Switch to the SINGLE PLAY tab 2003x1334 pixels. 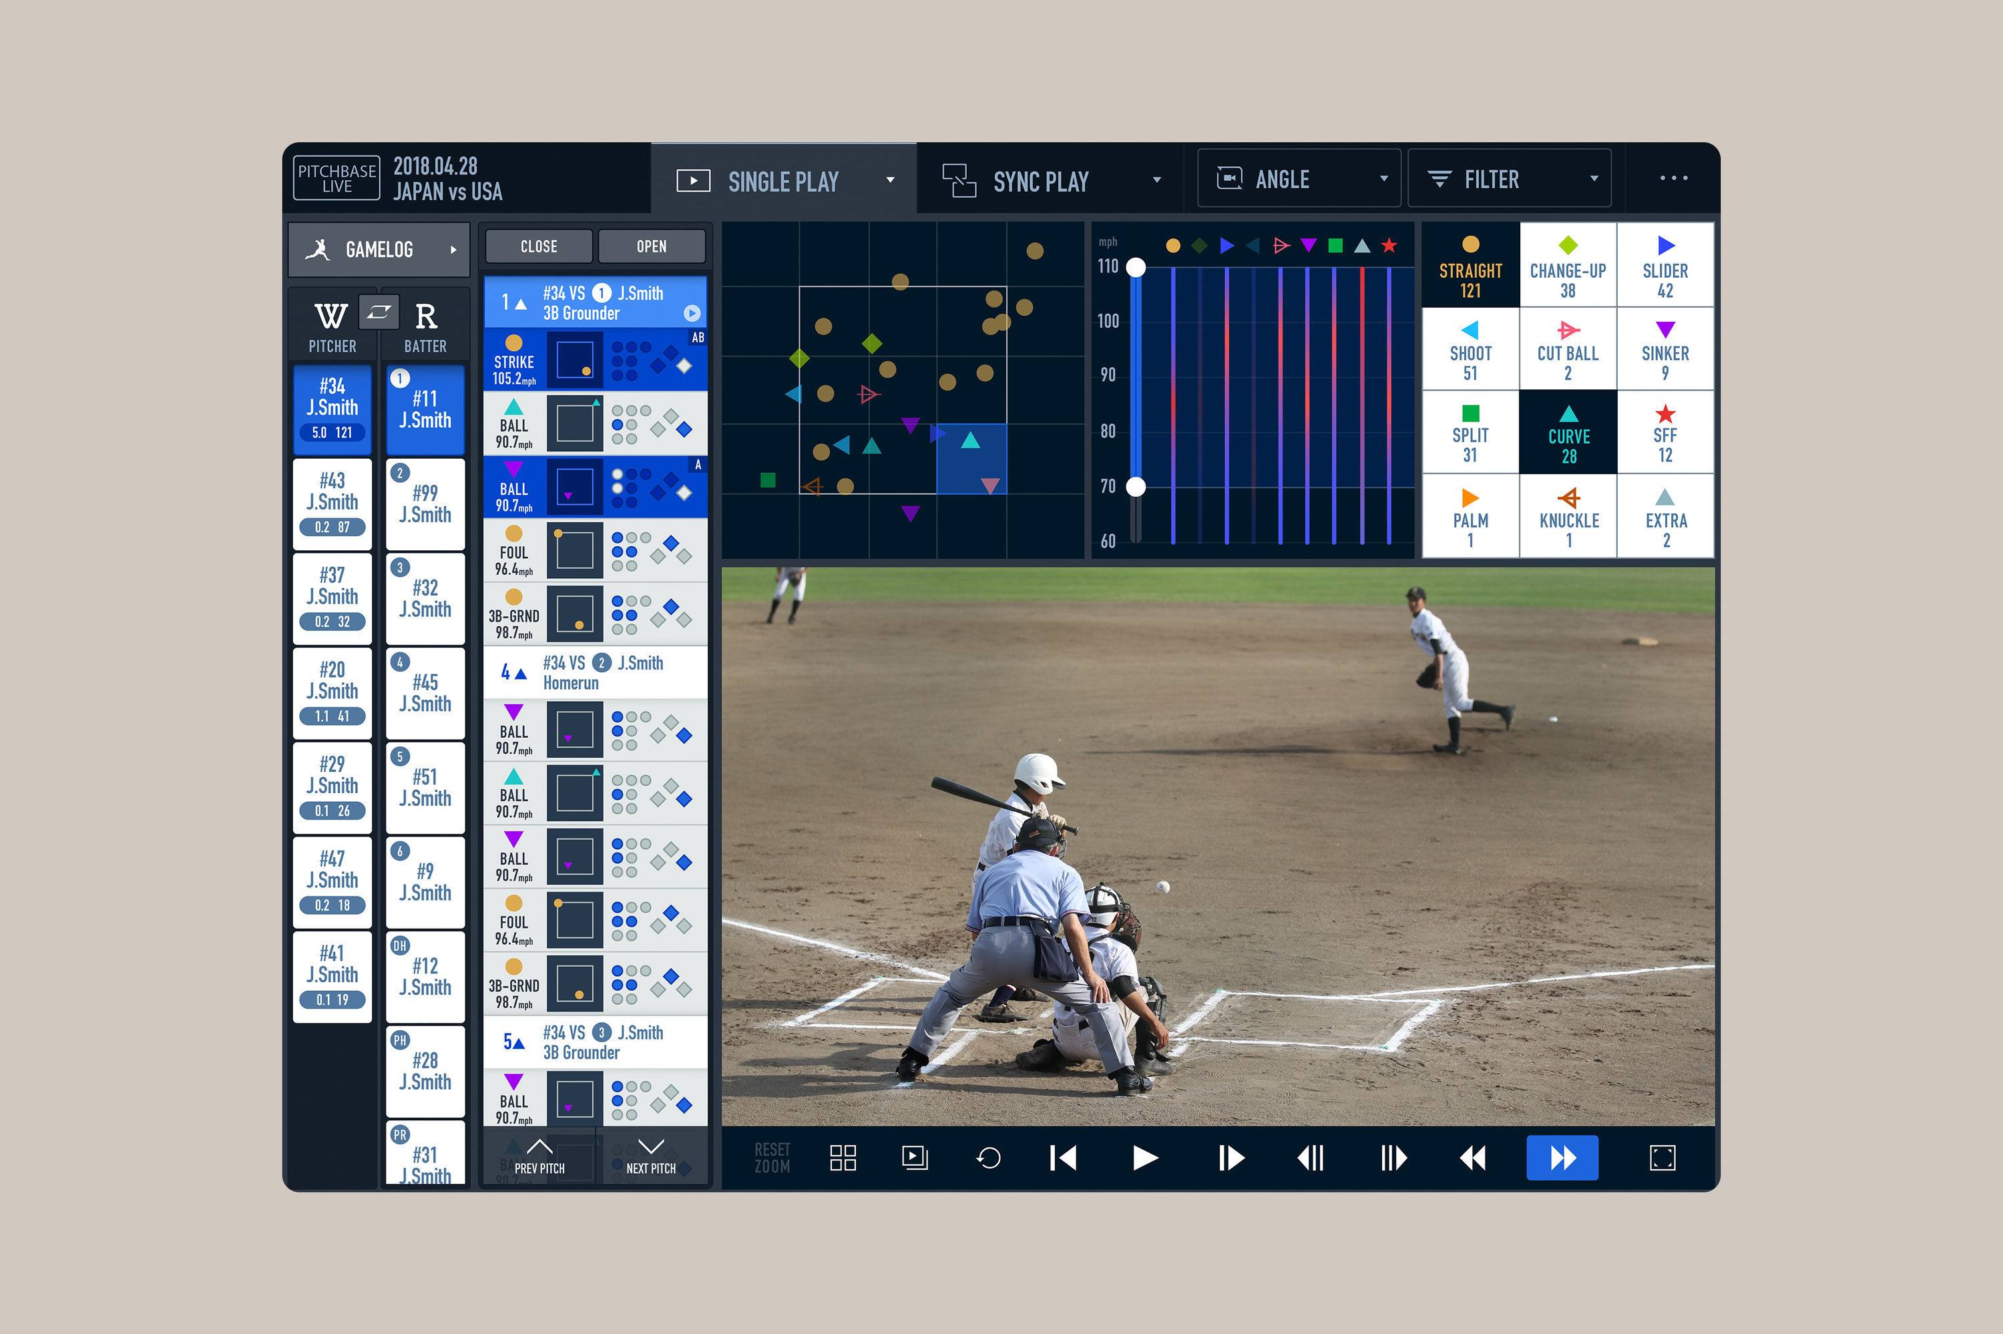(x=783, y=181)
